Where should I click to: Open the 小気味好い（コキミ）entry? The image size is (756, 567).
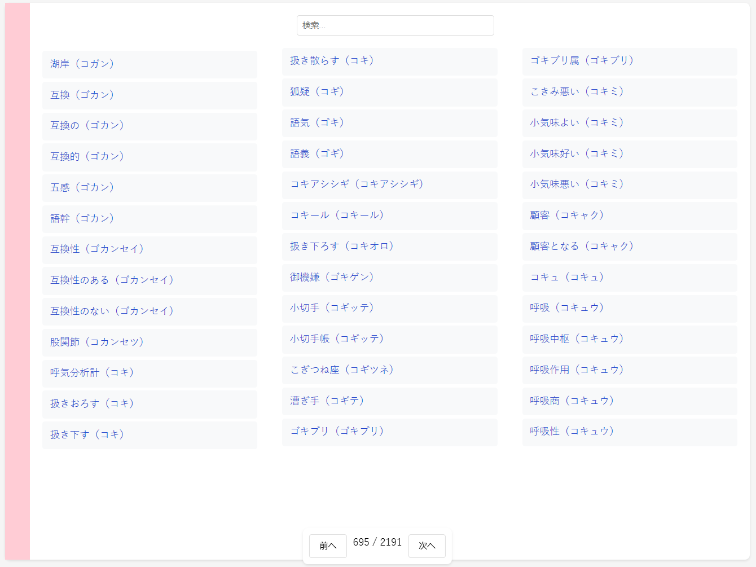(630, 154)
